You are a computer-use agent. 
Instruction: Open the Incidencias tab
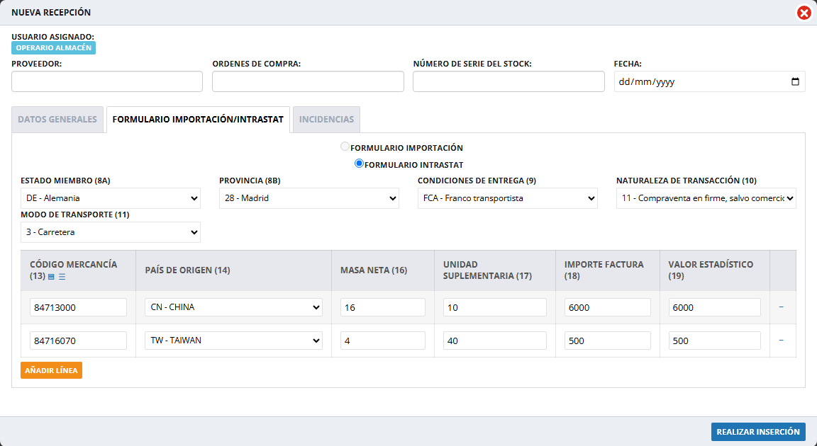point(326,120)
